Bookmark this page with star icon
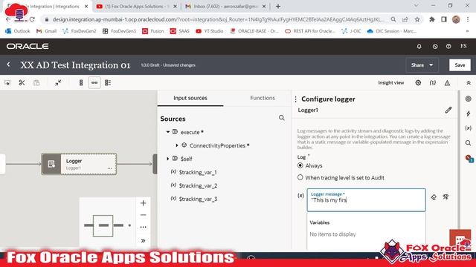This screenshot has width=476, height=267. click(x=417, y=19)
